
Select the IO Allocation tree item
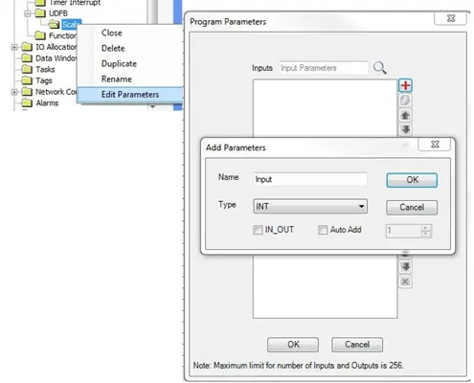point(56,47)
